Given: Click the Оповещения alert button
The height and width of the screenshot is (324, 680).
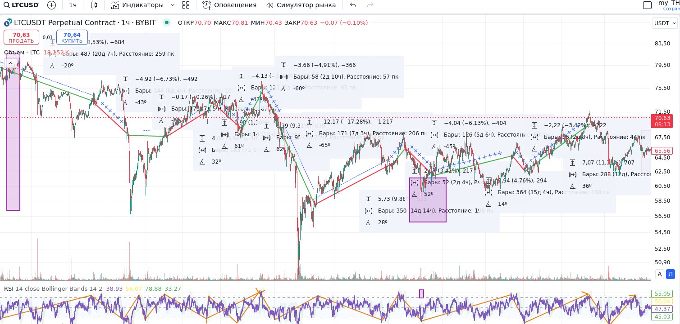Looking at the screenshot, I should pos(229,5).
